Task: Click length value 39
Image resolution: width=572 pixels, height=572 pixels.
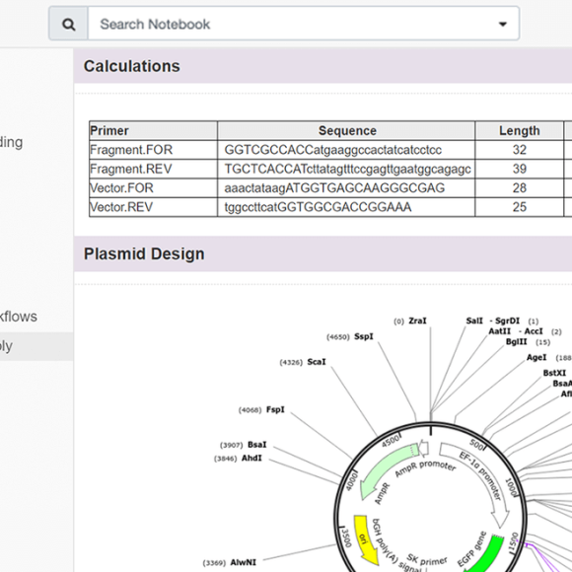Action: click(520, 169)
